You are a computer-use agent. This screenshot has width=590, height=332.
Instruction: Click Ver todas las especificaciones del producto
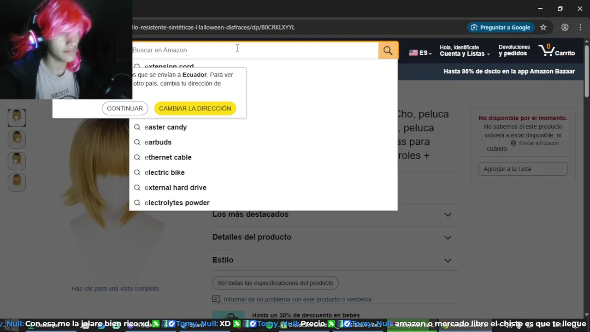click(x=275, y=283)
